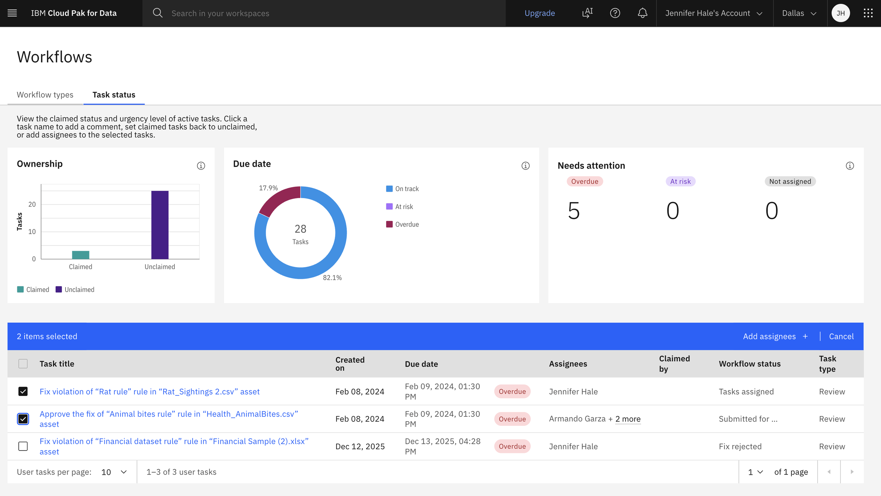881x496 pixels.
Task: Open the Animal bites rule task link
Action: 168,414
